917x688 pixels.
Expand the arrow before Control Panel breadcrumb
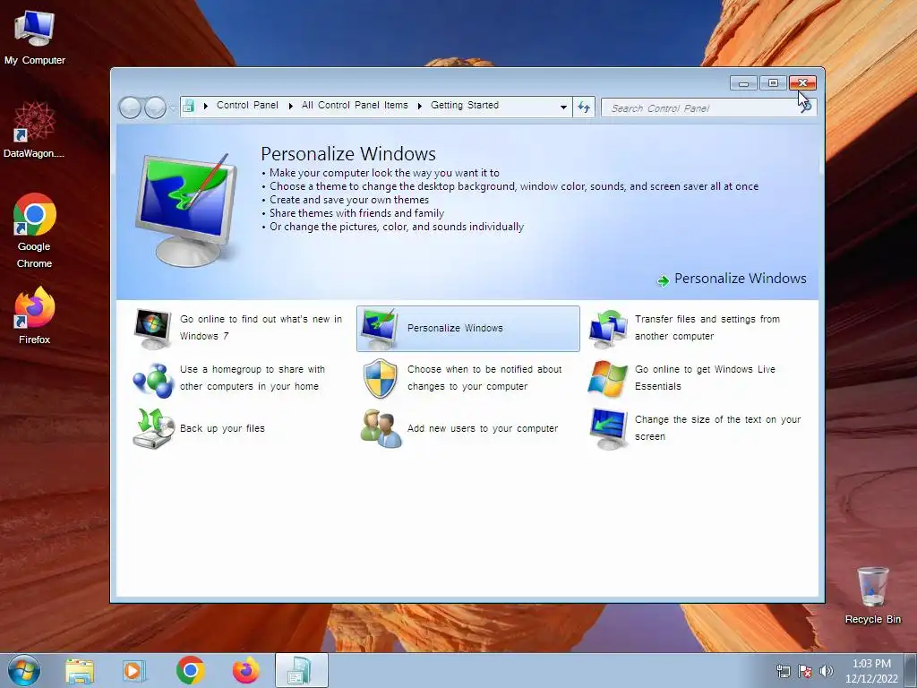pyautogui.click(x=205, y=106)
